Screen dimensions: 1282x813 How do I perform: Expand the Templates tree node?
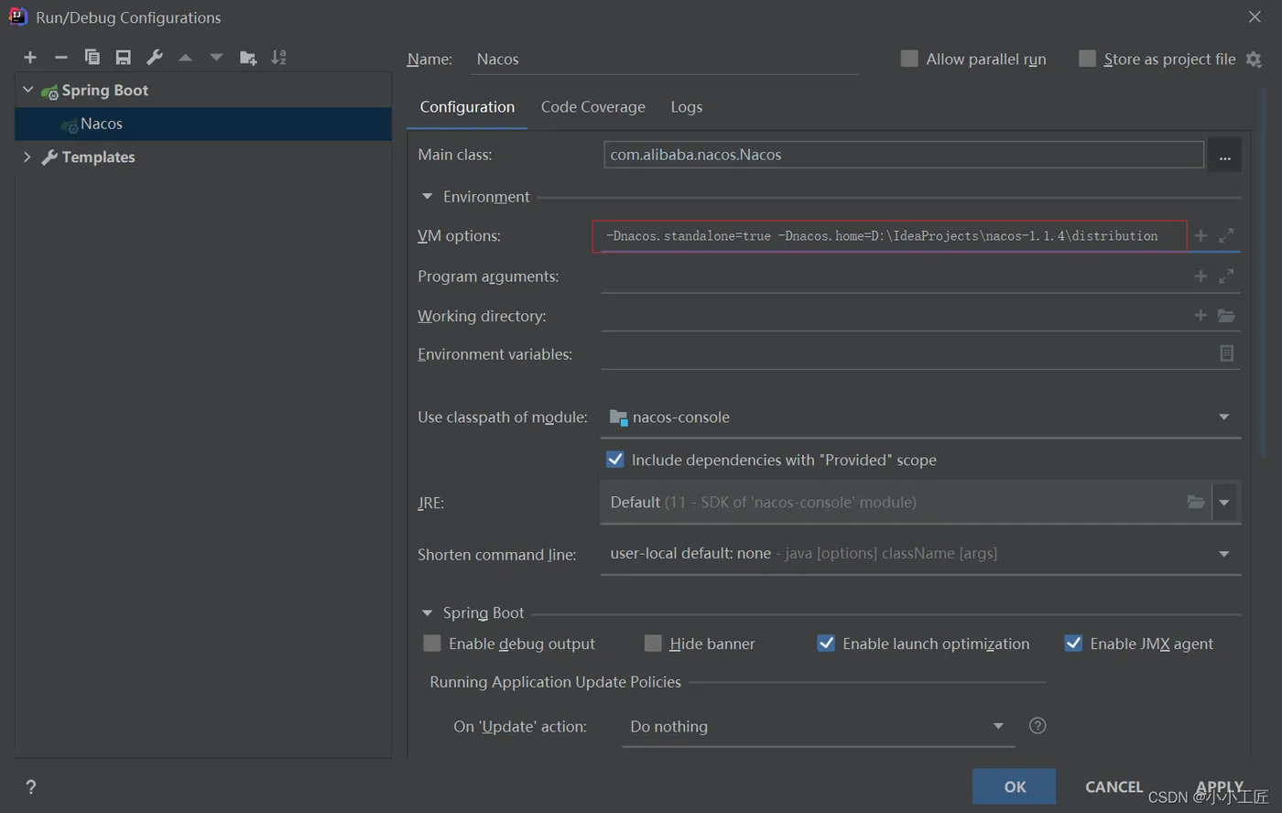(x=27, y=157)
